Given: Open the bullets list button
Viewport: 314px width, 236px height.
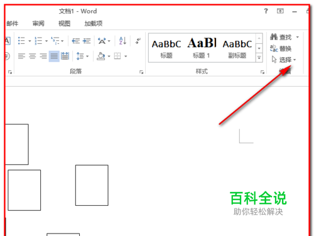Looking at the screenshot, I should pyautogui.click(x=21, y=41).
